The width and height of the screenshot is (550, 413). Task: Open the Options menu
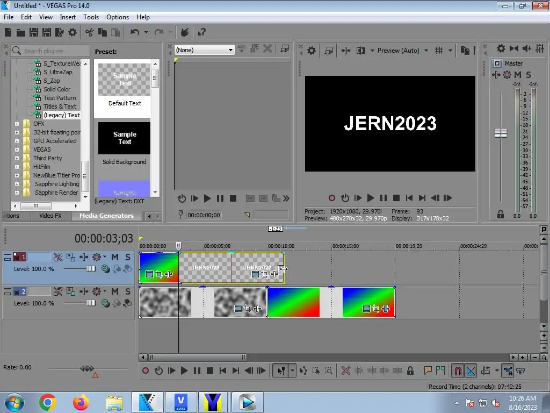[118, 17]
